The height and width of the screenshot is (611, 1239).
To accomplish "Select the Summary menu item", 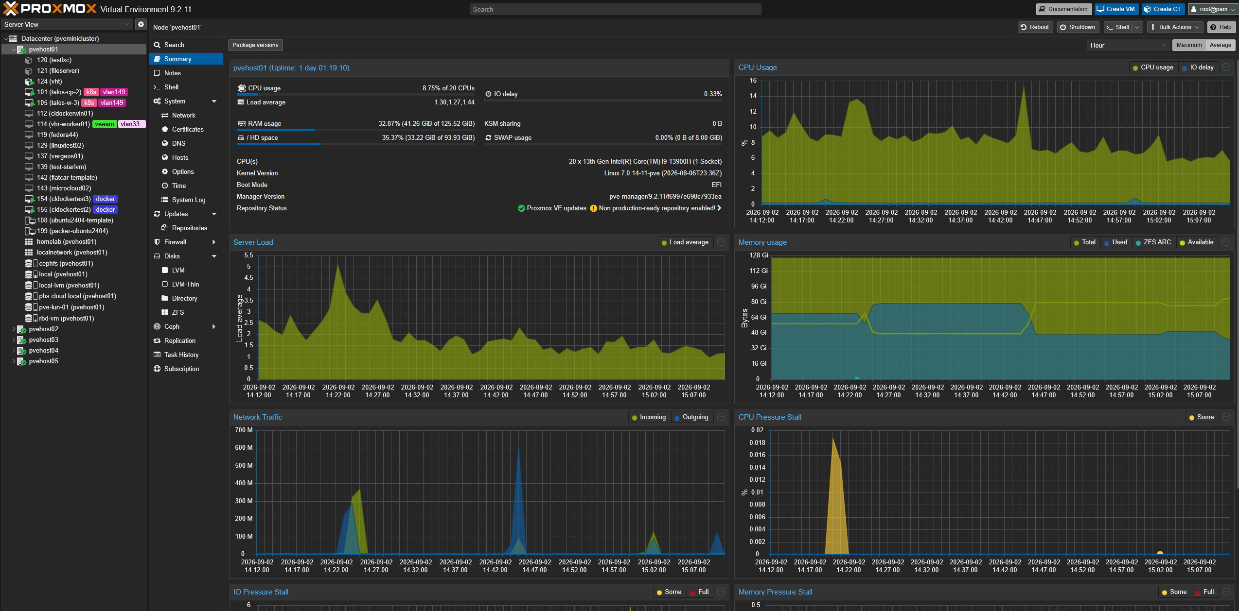I will pyautogui.click(x=186, y=59).
